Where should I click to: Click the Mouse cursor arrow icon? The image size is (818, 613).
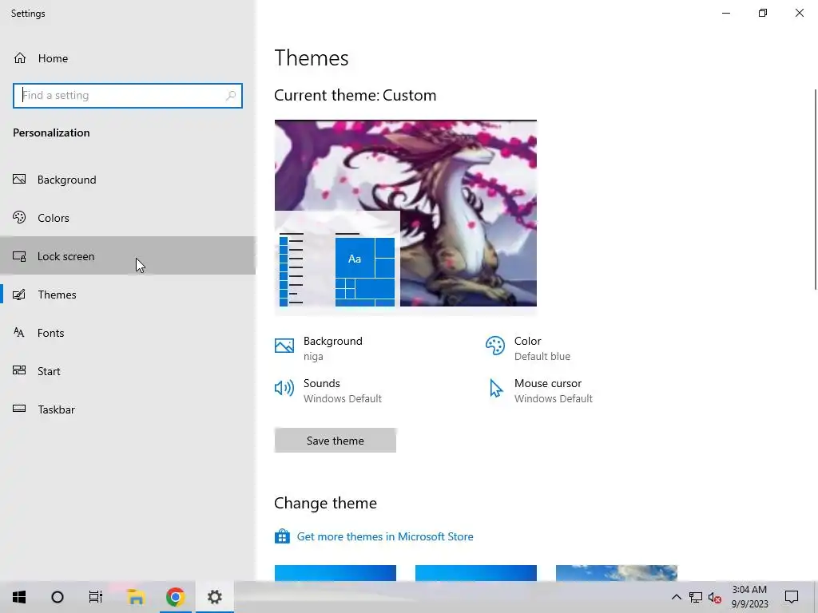click(x=496, y=389)
